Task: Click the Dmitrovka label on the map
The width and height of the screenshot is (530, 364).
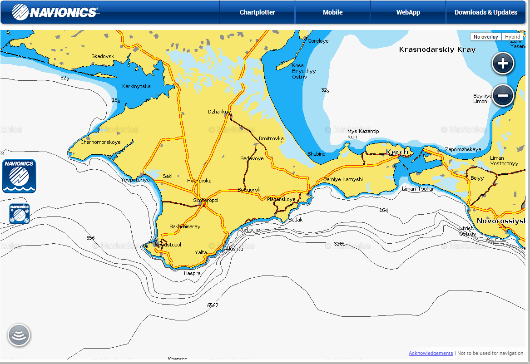Action: pos(271,138)
